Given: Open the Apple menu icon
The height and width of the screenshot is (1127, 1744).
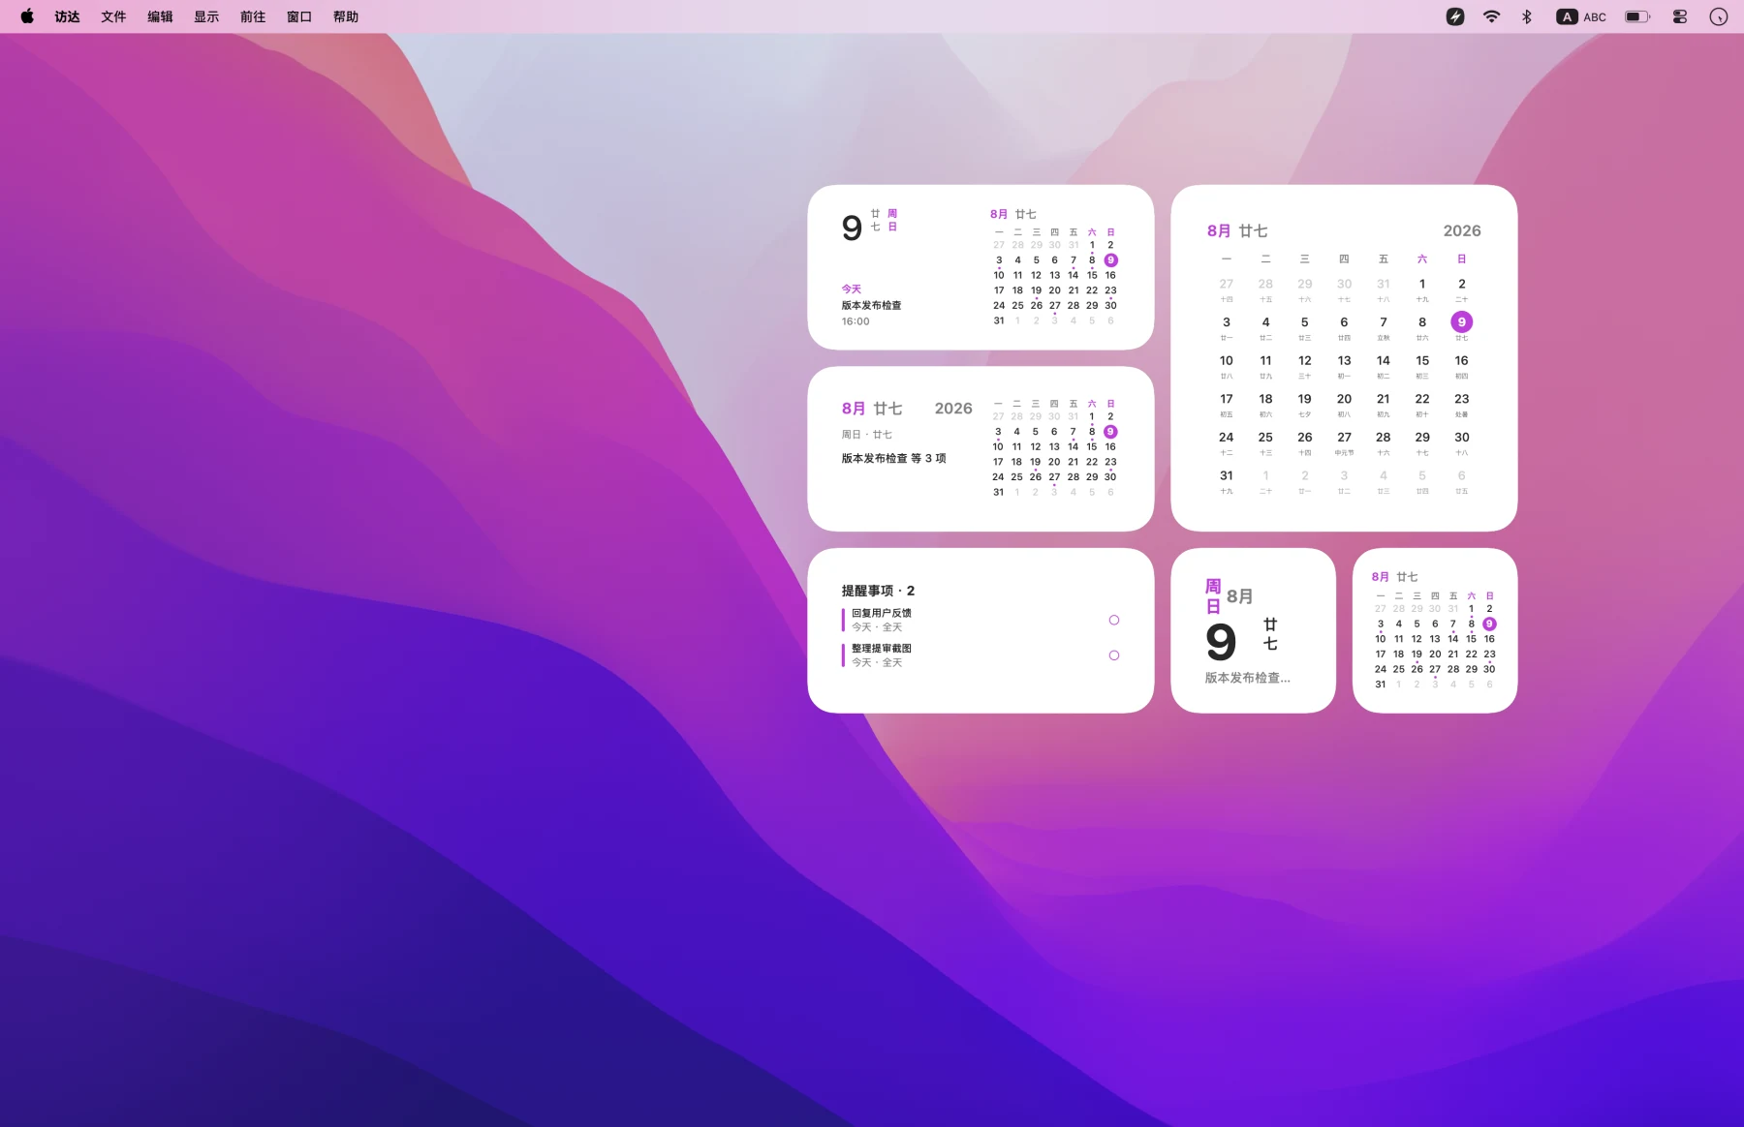Looking at the screenshot, I should 27,16.
